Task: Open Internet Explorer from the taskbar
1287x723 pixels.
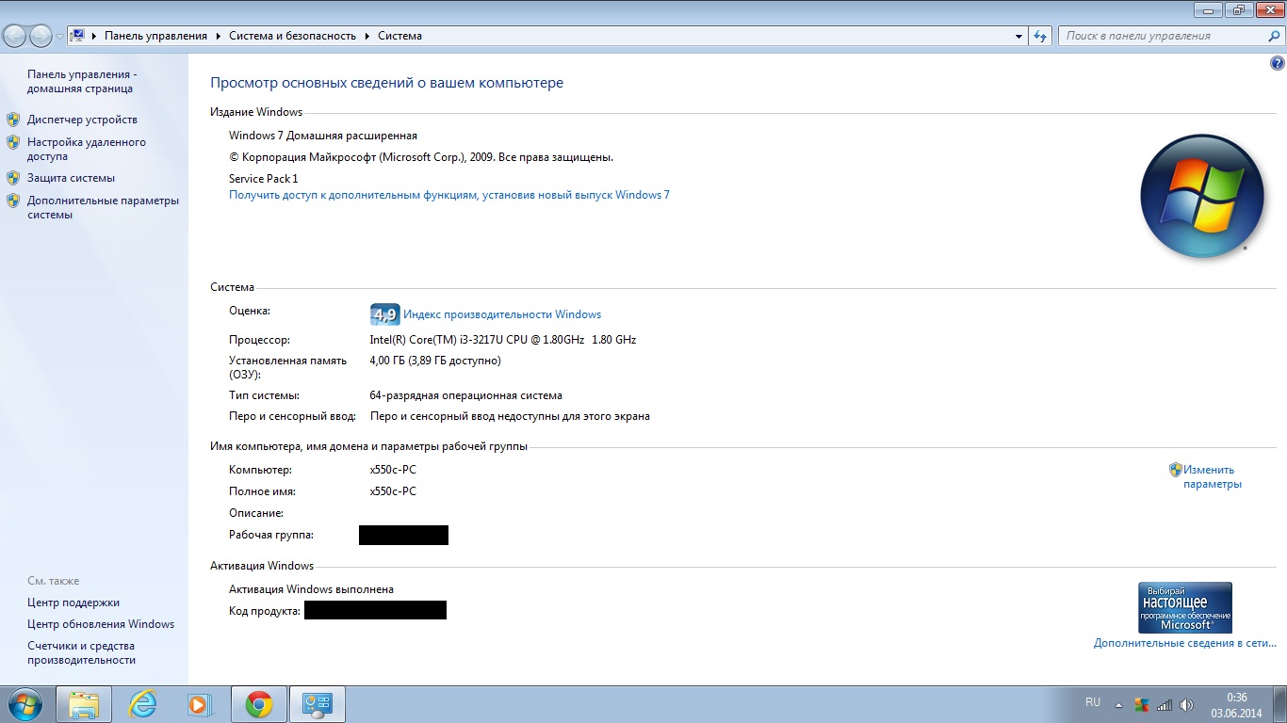Action: (x=142, y=704)
